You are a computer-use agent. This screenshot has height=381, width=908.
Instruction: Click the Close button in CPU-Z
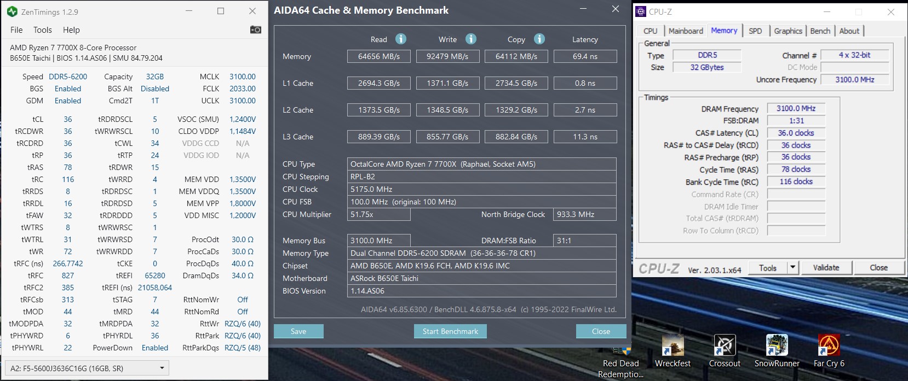[x=878, y=267]
